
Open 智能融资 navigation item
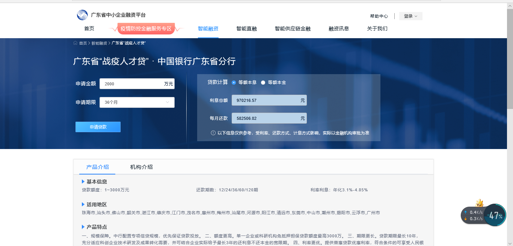point(208,28)
